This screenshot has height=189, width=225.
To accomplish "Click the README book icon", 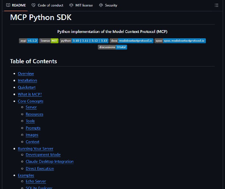I will (8, 5).
